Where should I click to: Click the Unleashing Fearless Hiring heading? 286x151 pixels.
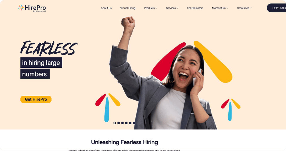(x=125, y=142)
